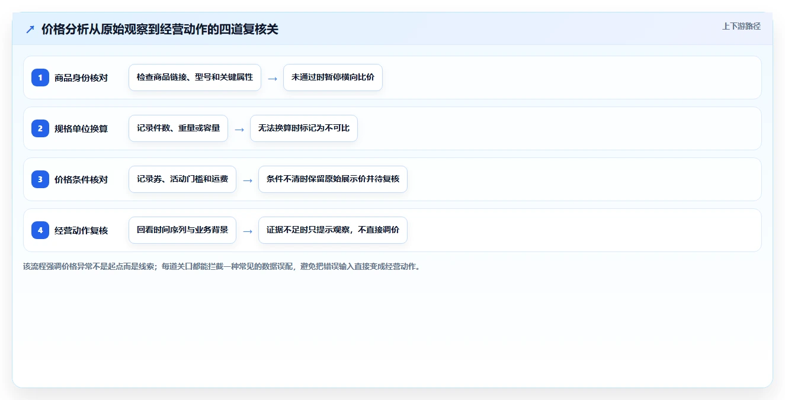Click the arrow in the 价格条件核对 row
Screen dimensions: 785x400
click(x=248, y=180)
